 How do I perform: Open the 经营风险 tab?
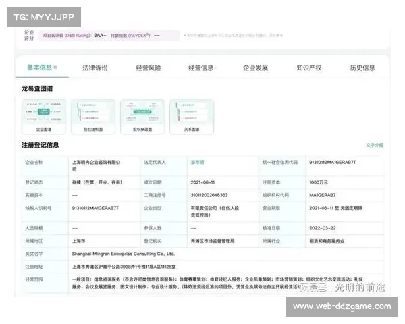tap(148, 67)
